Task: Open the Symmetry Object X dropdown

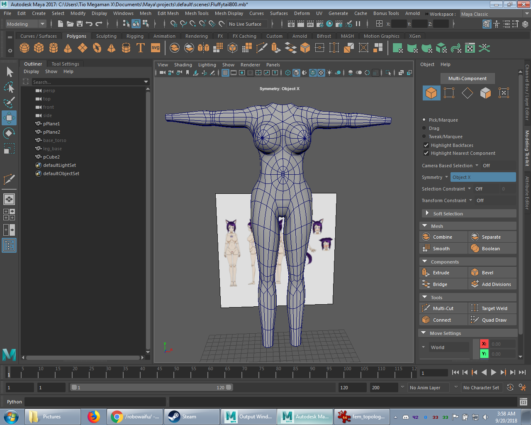Action: [483, 177]
